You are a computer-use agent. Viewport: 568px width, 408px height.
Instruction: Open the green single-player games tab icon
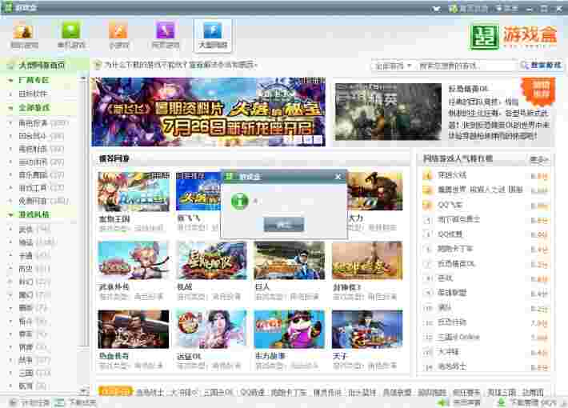(71, 30)
